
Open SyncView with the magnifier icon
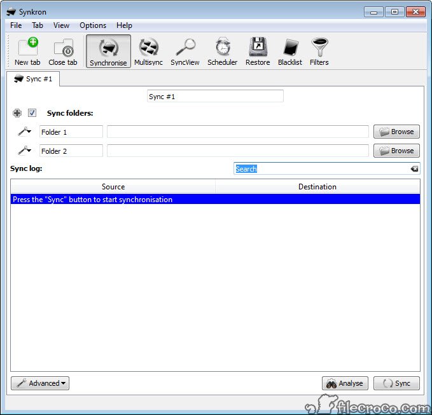pyautogui.click(x=185, y=51)
